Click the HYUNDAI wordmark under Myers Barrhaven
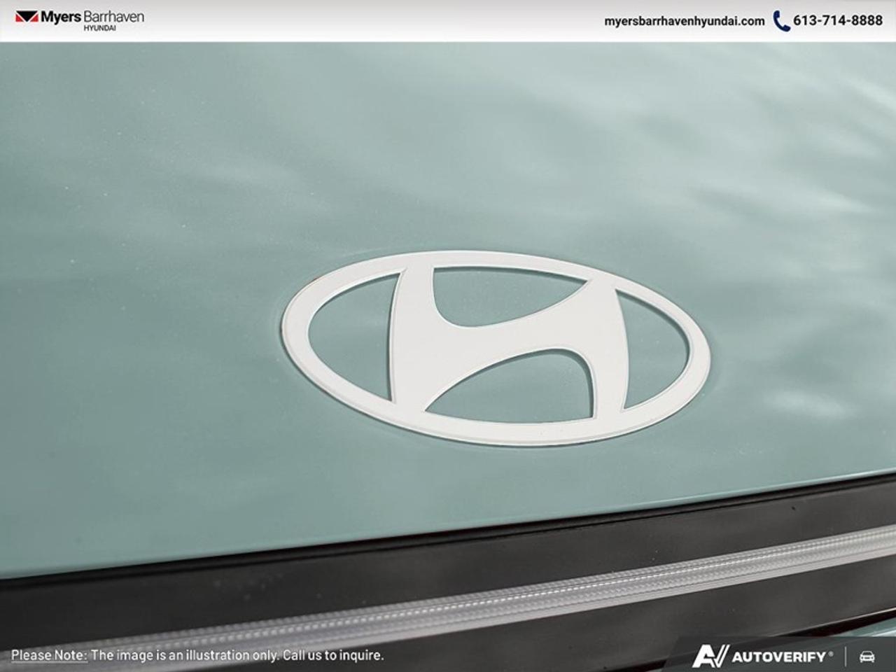 pyautogui.click(x=99, y=28)
